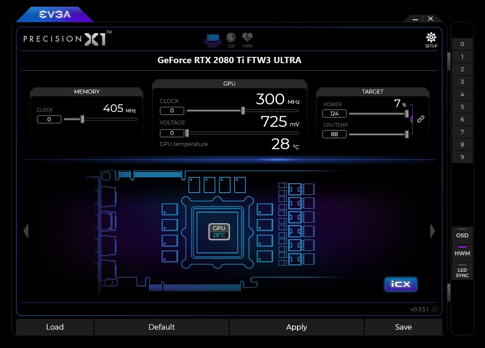The height and width of the screenshot is (348, 485).
Task: Open the LED tab icon
Action: [x=231, y=40]
